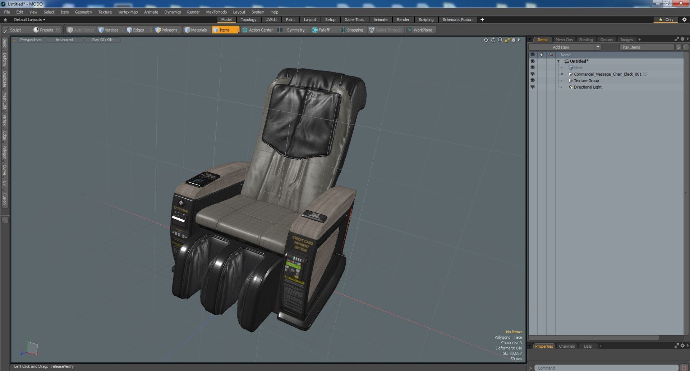
Task: Expand Commercial_Massage_Chair_Black_001 tree item
Action: tap(563, 74)
